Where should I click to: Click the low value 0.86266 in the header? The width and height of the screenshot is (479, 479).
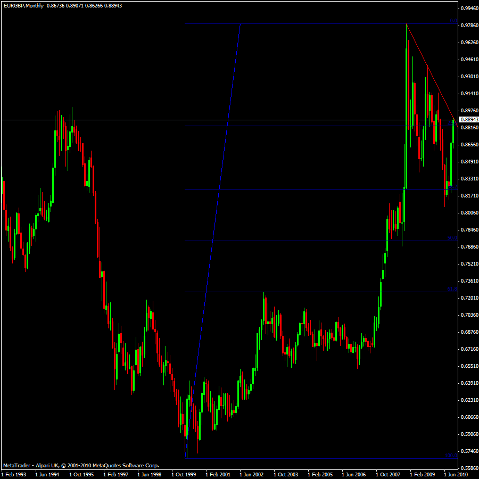coord(94,6)
